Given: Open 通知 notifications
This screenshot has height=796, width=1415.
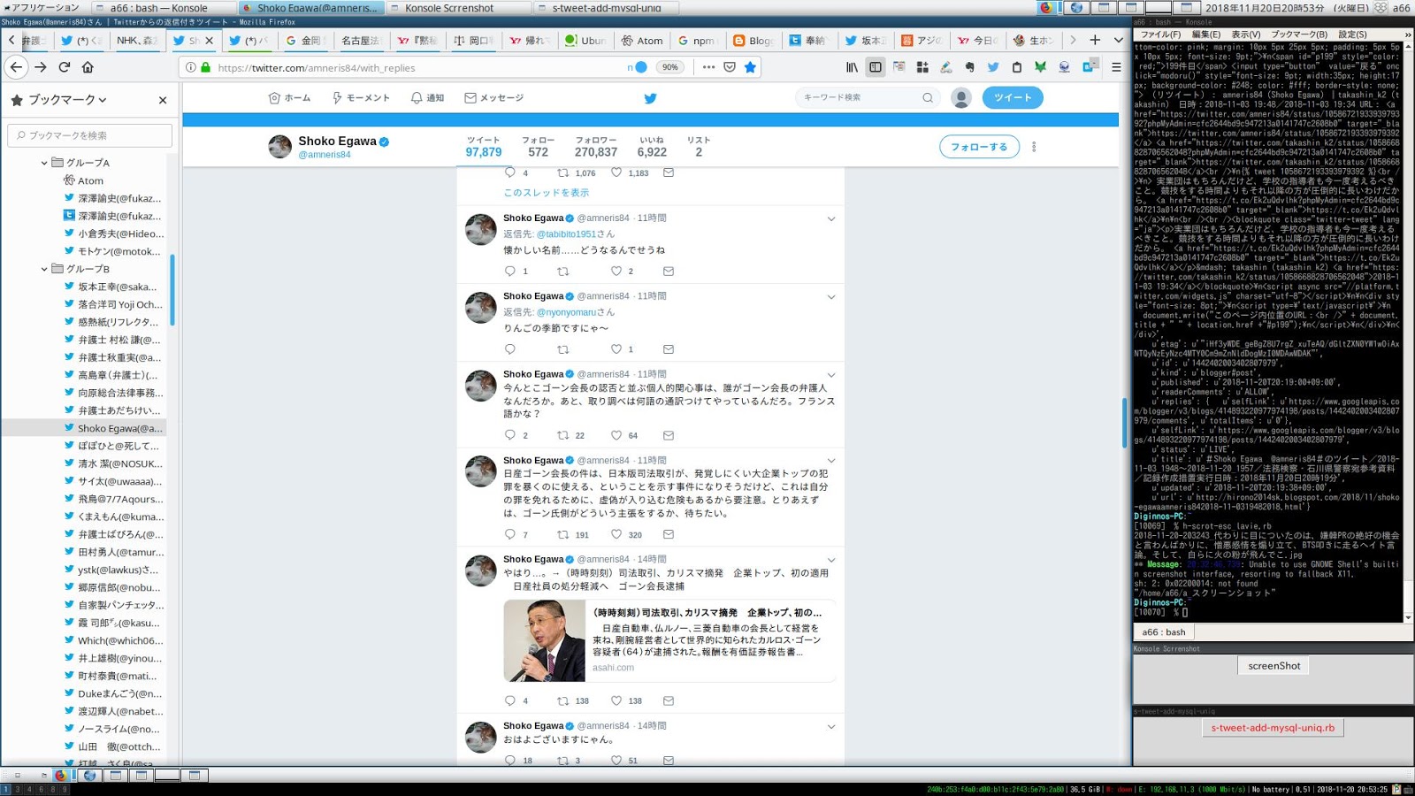Looking at the screenshot, I should point(427,98).
